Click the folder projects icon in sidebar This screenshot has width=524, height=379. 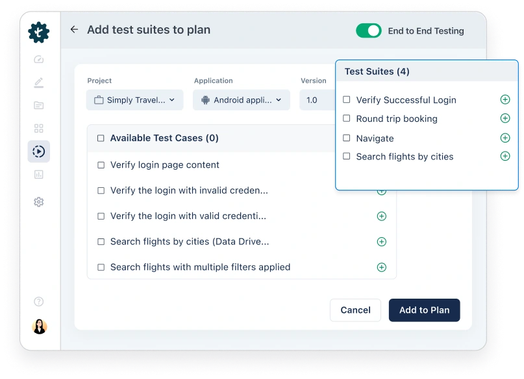pos(38,105)
